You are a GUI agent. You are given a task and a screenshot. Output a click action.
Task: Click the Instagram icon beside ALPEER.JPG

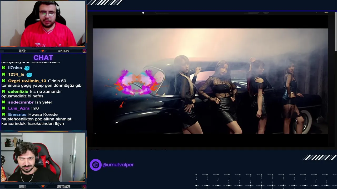tap(84, 51)
